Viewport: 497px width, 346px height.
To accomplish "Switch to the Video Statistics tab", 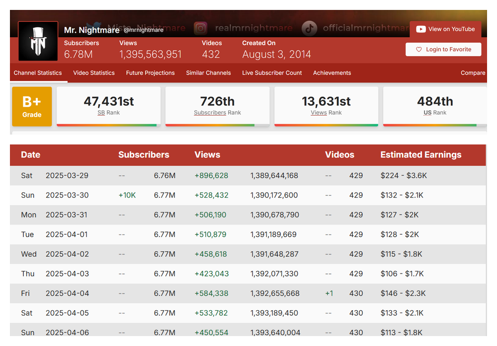I will point(94,73).
